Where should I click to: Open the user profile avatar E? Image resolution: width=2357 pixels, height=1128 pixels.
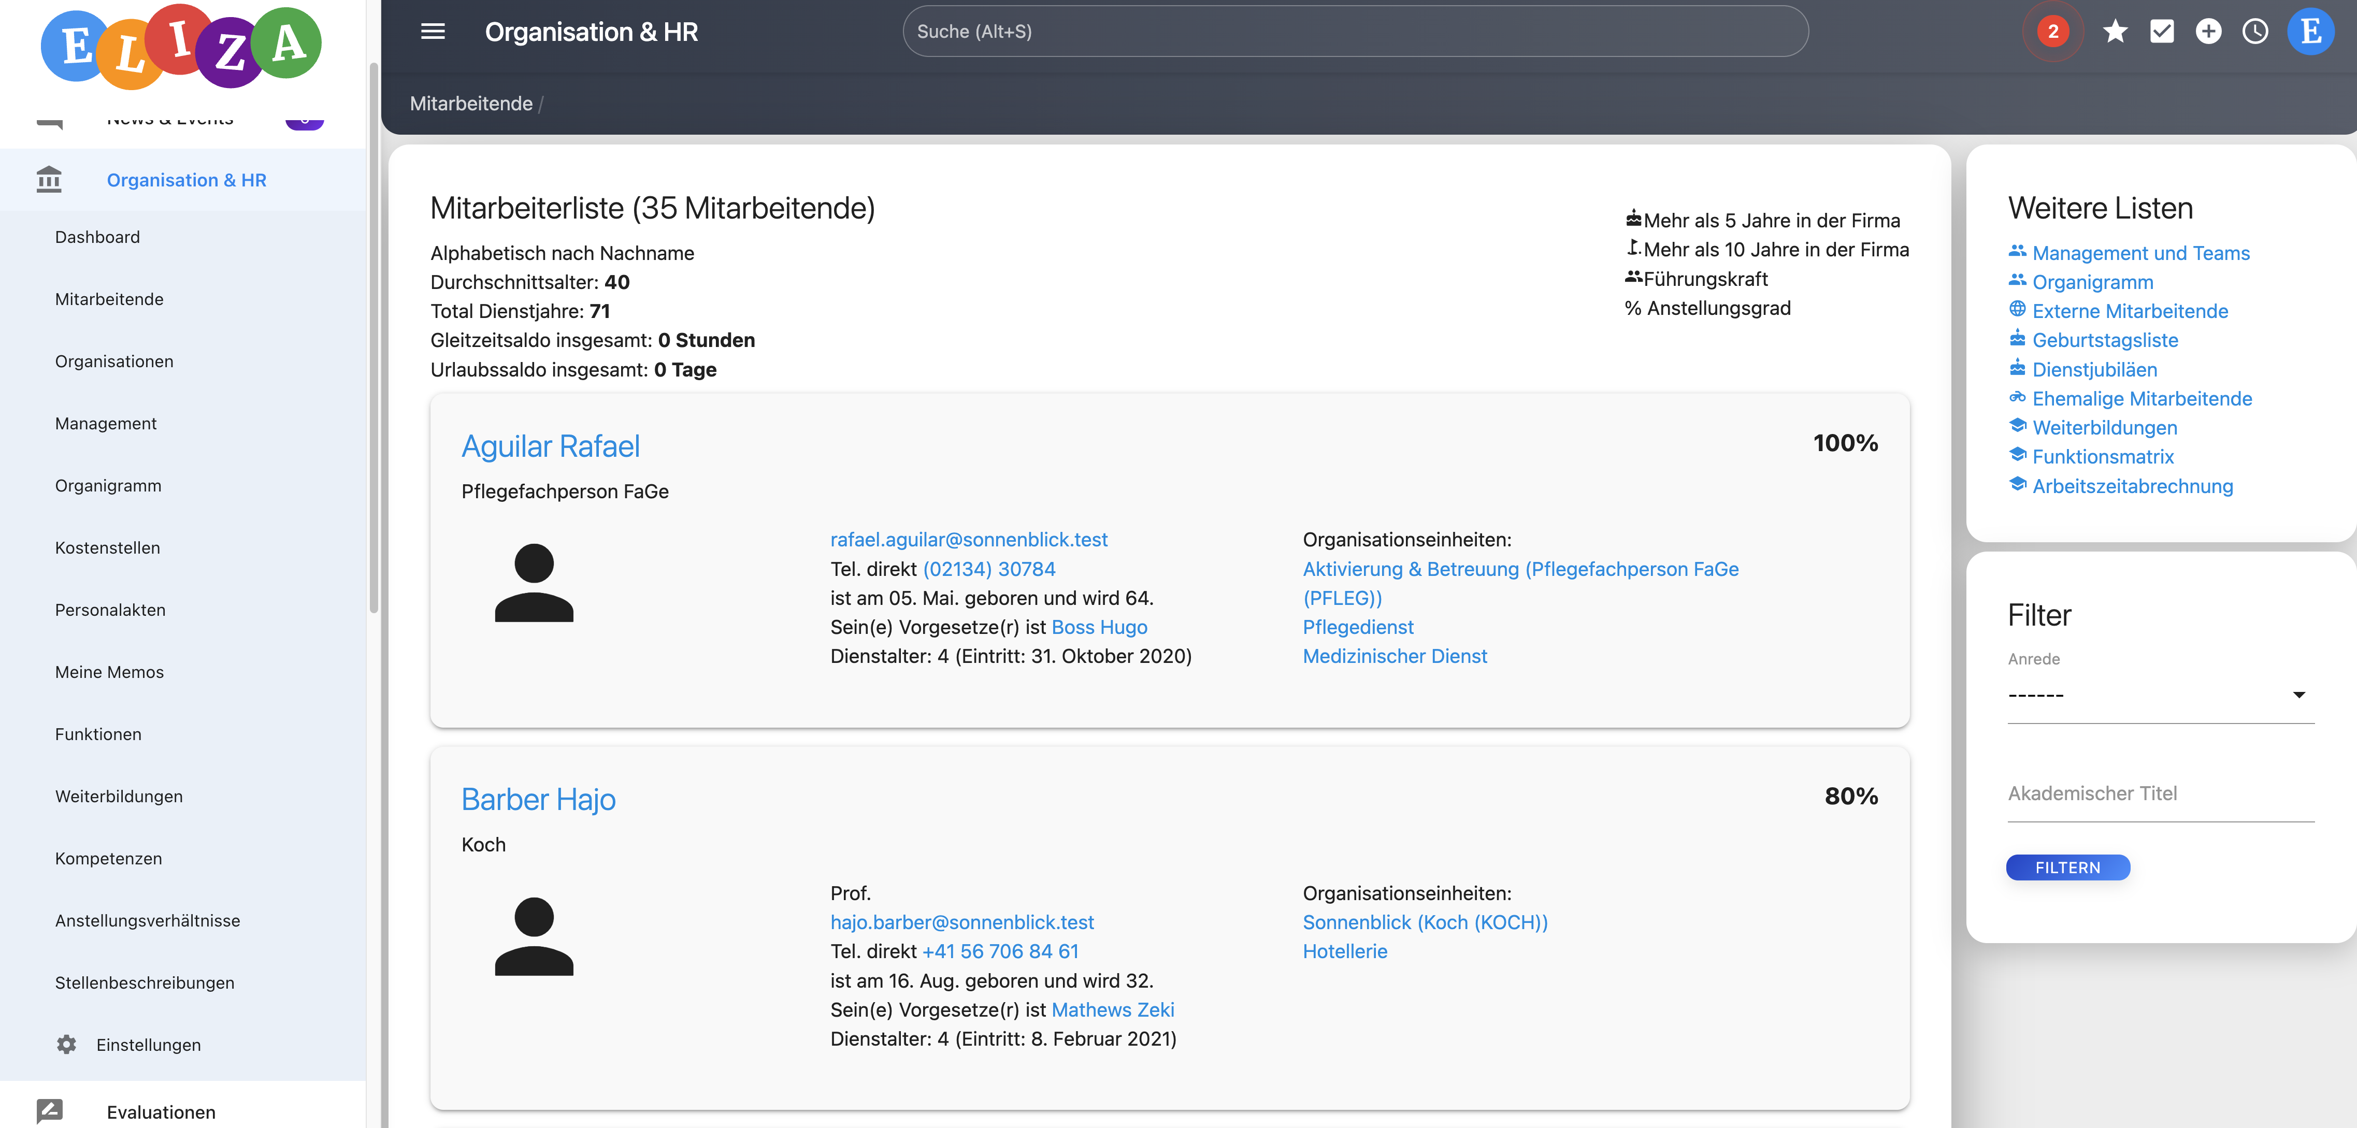2310,32
